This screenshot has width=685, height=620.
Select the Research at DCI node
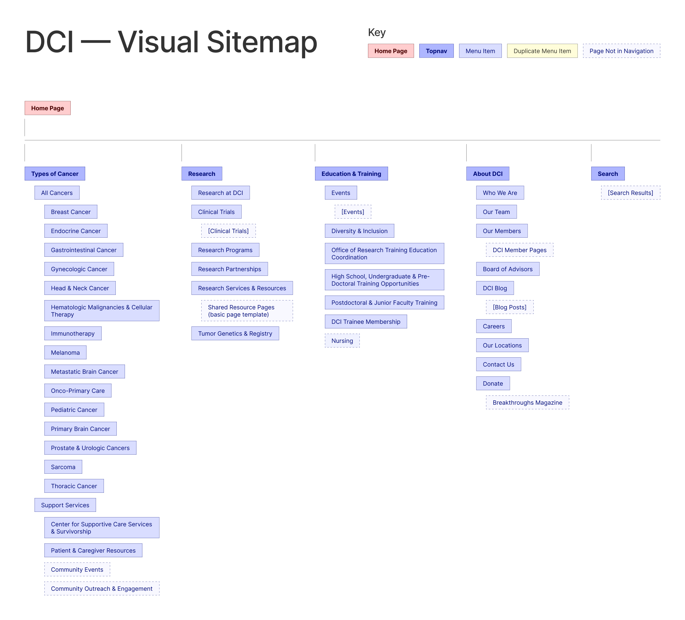tap(221, 193)
